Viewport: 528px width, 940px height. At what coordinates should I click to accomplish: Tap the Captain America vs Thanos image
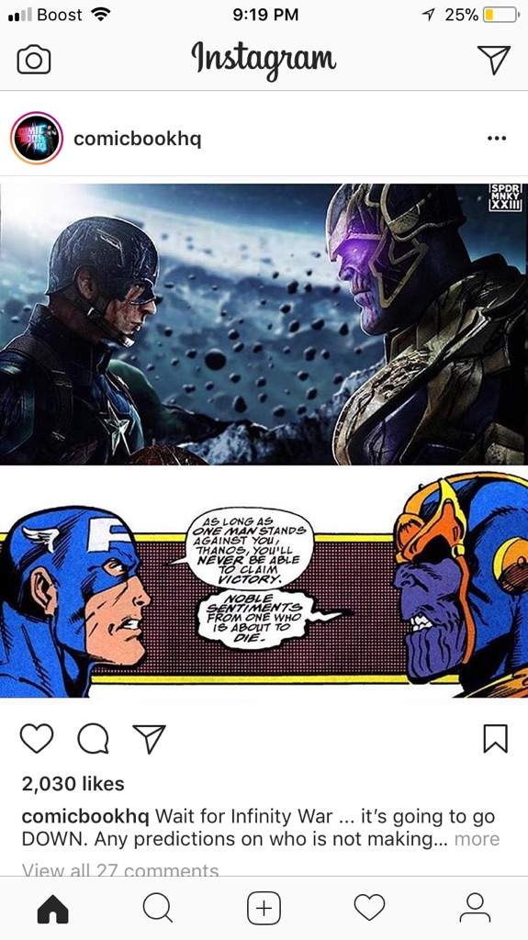[x=264, y=441]
